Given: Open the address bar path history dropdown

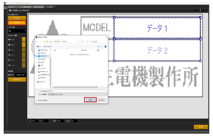Looking at the screenshot, I should (79, 42).
